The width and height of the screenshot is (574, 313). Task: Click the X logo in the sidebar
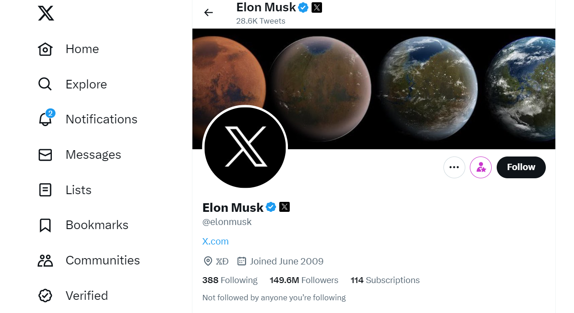[x=46, y=13]
